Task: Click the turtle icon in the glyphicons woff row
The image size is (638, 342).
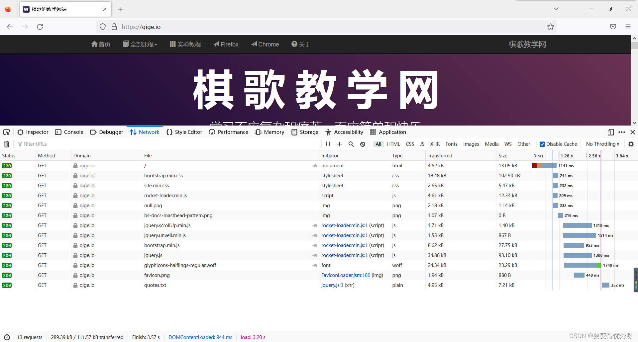Action: [x=315, y=265]
